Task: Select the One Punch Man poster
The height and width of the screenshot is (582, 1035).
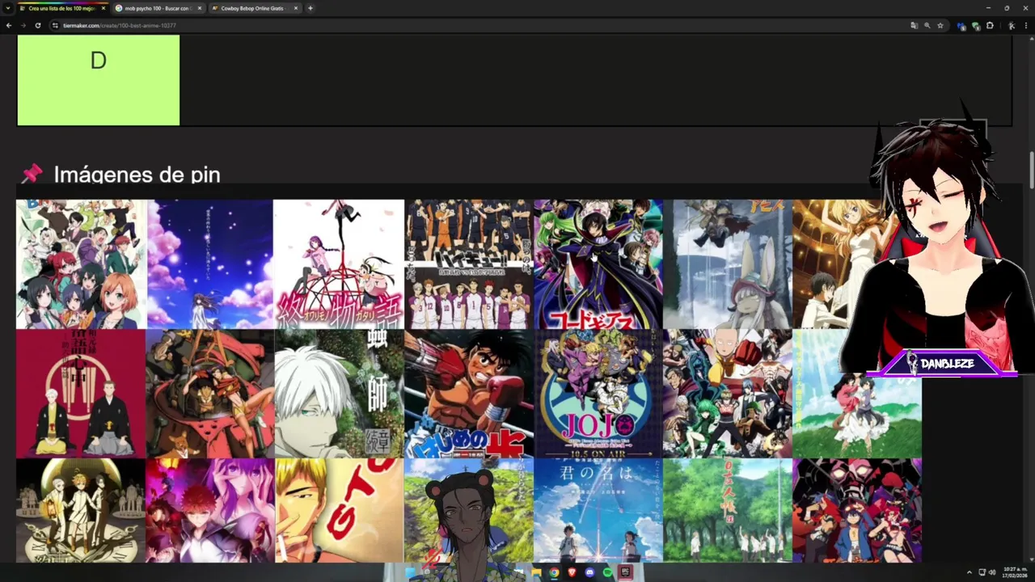Action: click(728, 394)
